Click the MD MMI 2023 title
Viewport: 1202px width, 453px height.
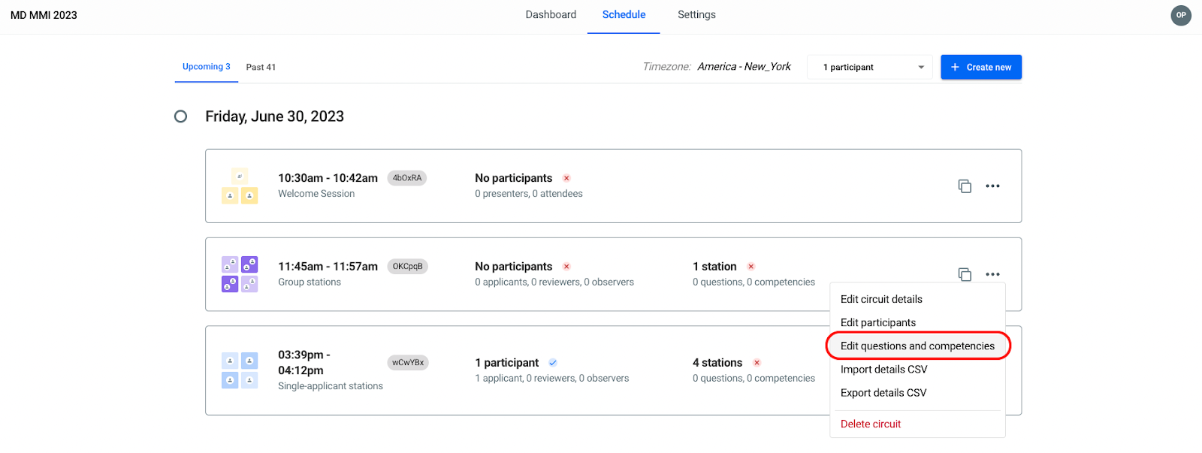(44, 15)
